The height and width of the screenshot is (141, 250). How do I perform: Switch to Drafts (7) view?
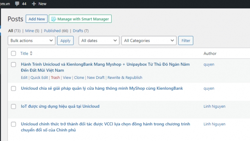pyautogui.click(x=81, y=31)
